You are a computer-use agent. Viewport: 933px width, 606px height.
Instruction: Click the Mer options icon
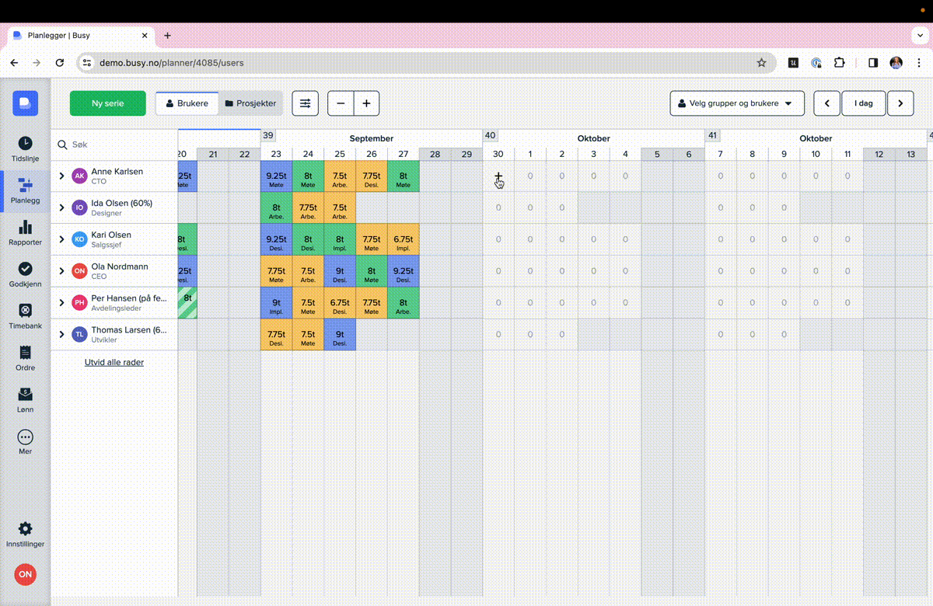[25, 440]
